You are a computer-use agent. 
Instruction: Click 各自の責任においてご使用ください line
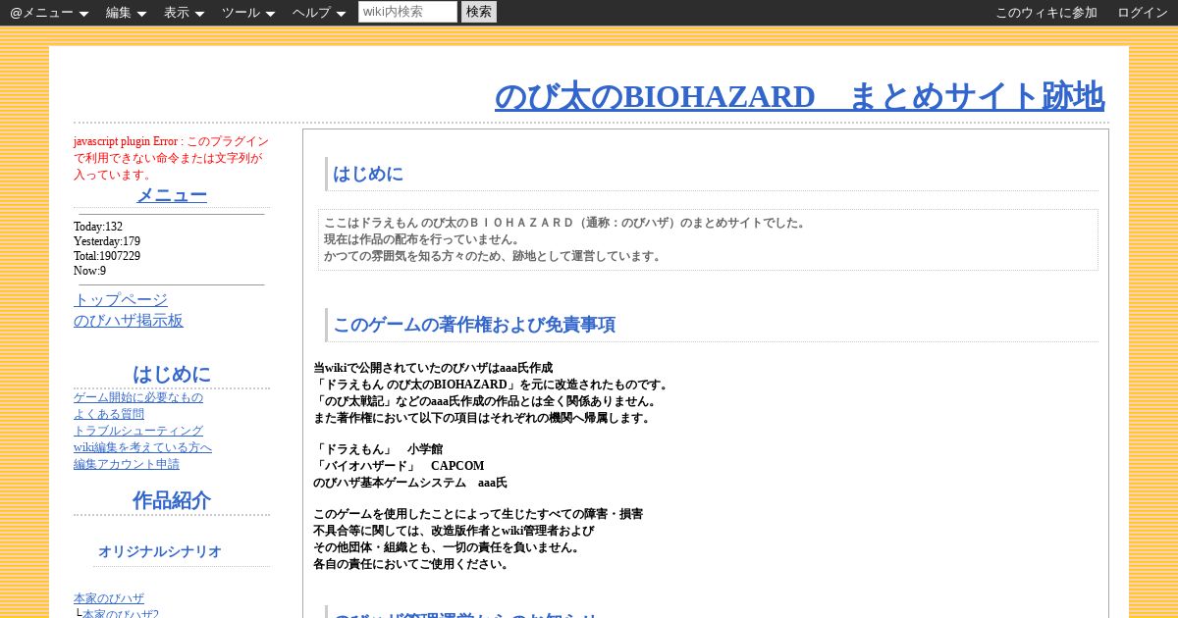411,564
